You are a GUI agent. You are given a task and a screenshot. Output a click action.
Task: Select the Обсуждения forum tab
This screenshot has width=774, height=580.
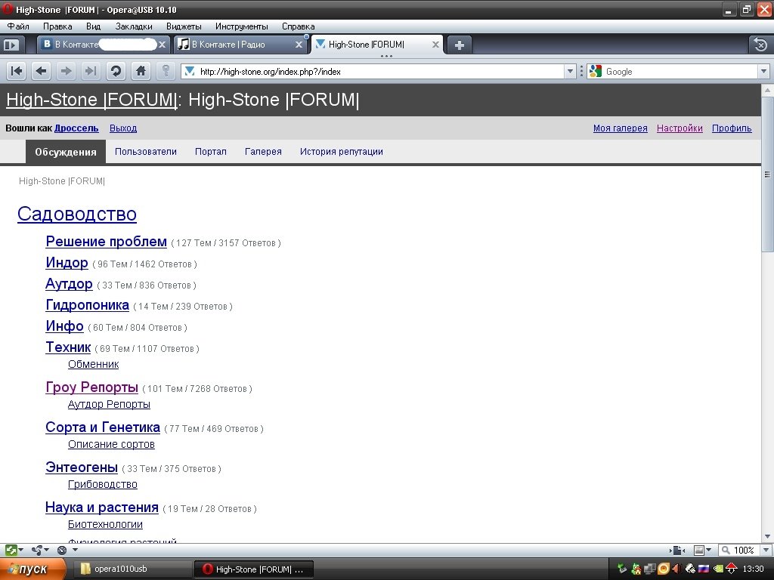pos(66,152)
